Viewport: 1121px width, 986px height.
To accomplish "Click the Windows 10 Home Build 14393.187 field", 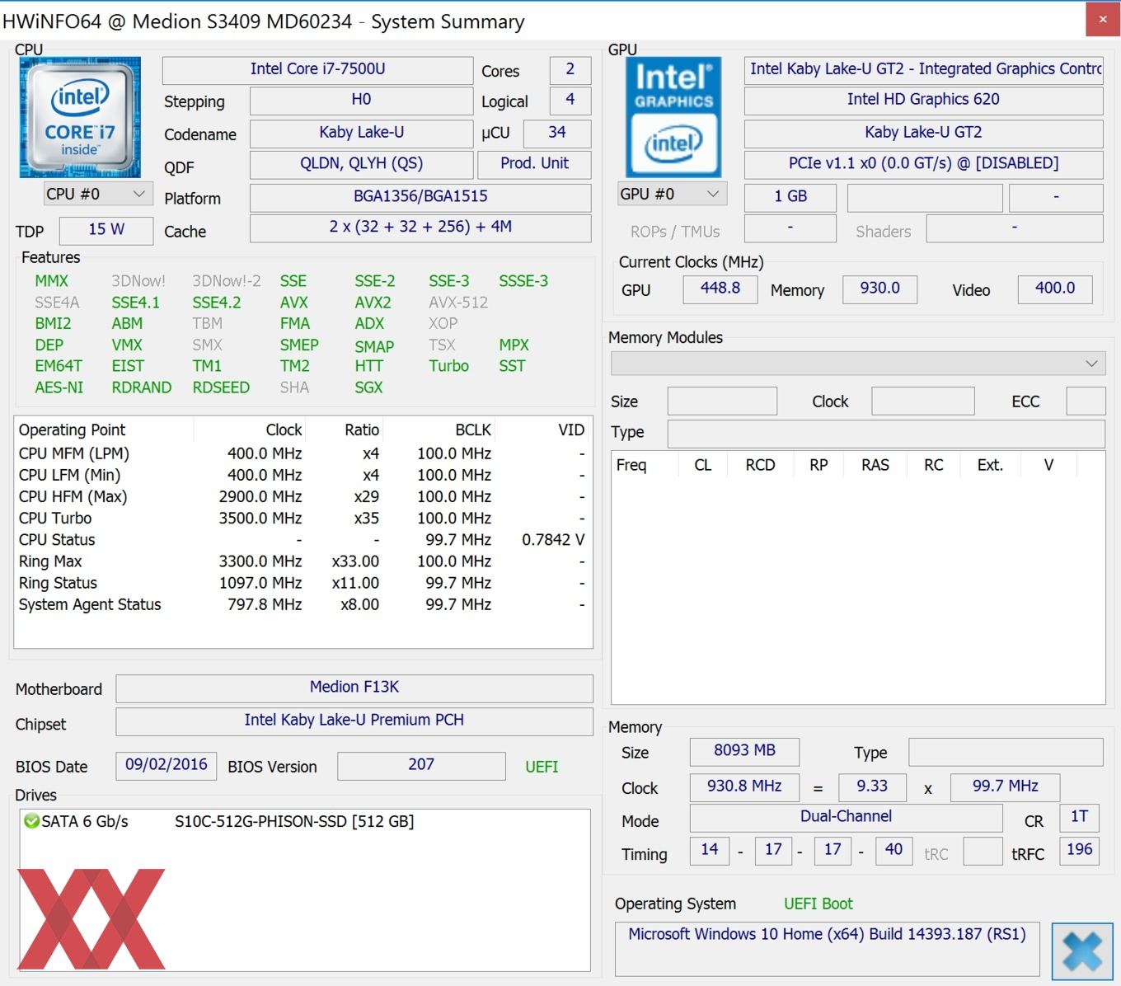I will [x=827, y=949].
